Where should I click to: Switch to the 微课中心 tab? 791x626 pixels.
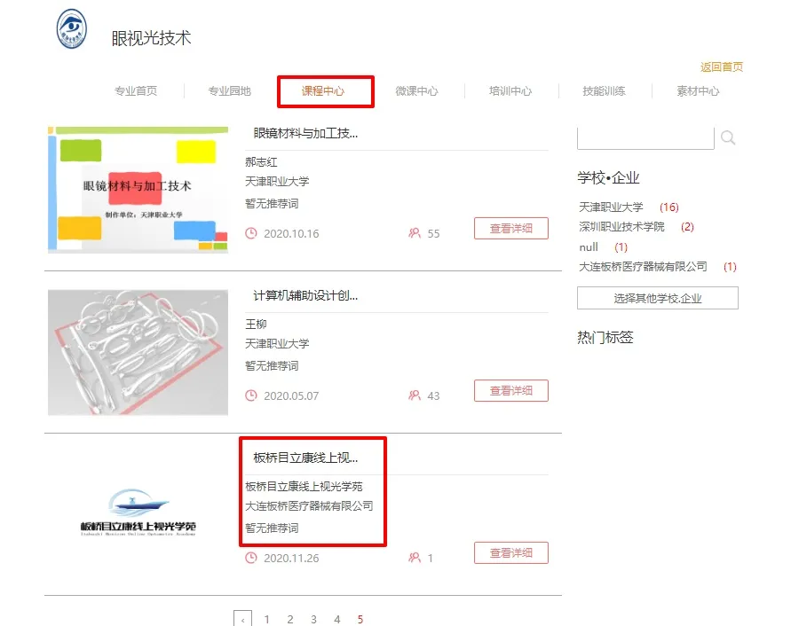pos(416,91)
